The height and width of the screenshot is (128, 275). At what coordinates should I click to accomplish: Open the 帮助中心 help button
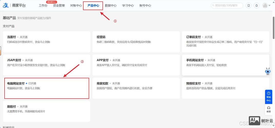[x=269, y=97]
